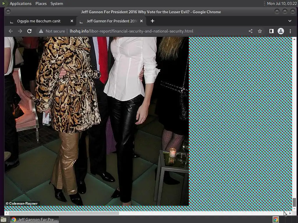
Task: Click the horizontal scrollbar thumb
Action: [64, 213]
